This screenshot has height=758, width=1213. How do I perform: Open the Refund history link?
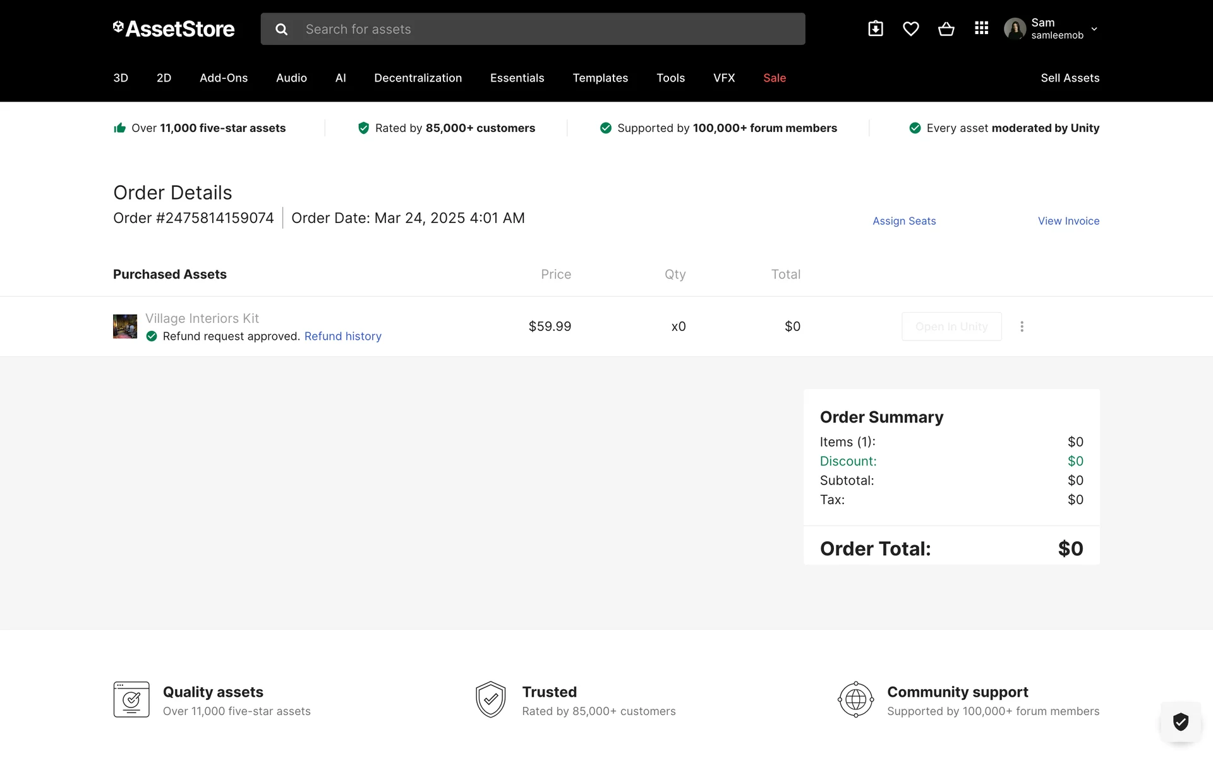[x=343, y=336]
